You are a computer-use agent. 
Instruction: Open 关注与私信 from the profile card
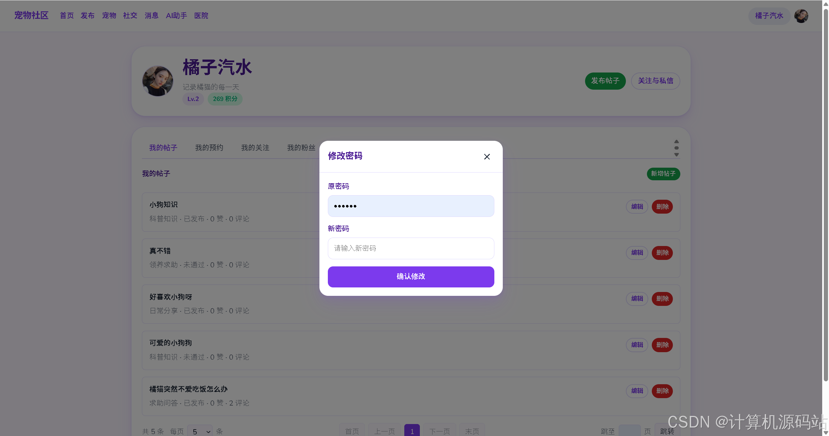click(x=655, y=81)
